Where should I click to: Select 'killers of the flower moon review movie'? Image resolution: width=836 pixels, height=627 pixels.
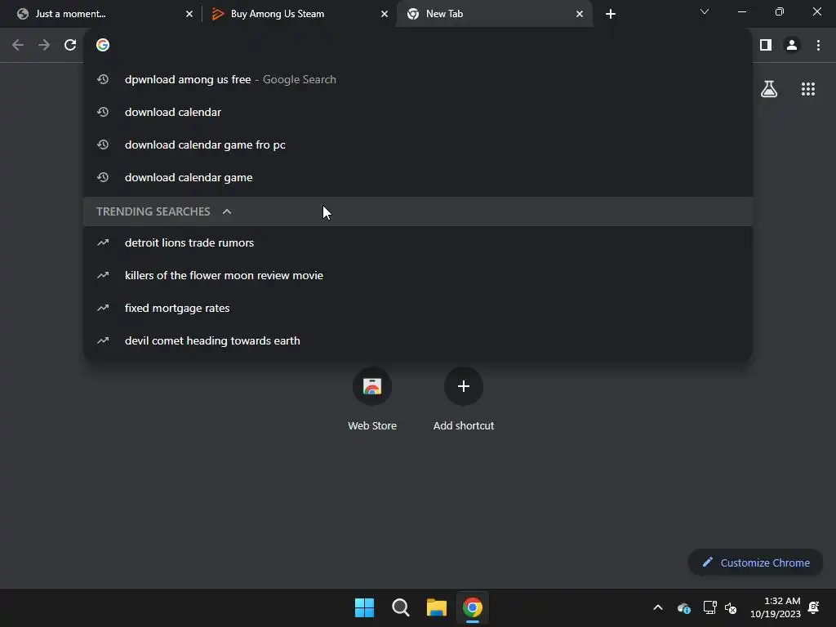pos(418,275)
